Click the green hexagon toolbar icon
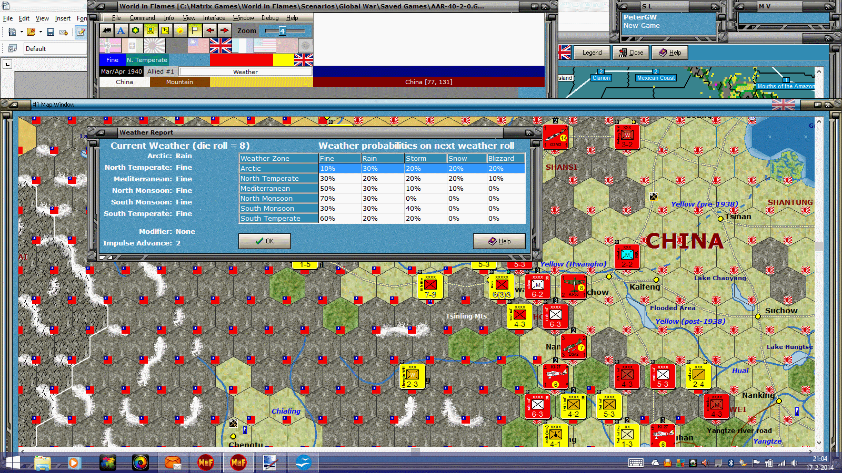The height and width of the screenshot is (473, 842). [x=136, y=30]
